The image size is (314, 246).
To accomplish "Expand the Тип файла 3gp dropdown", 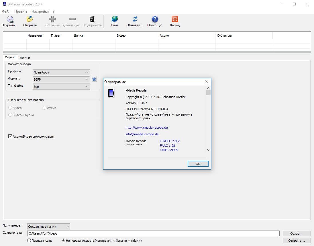I will (x=61, y=87).
